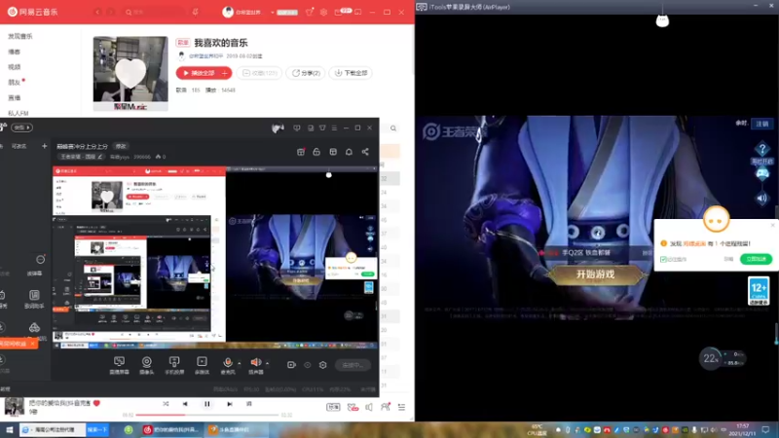Open the playlist creator's profile link
779x438 pixels.
tap(205, 56)
